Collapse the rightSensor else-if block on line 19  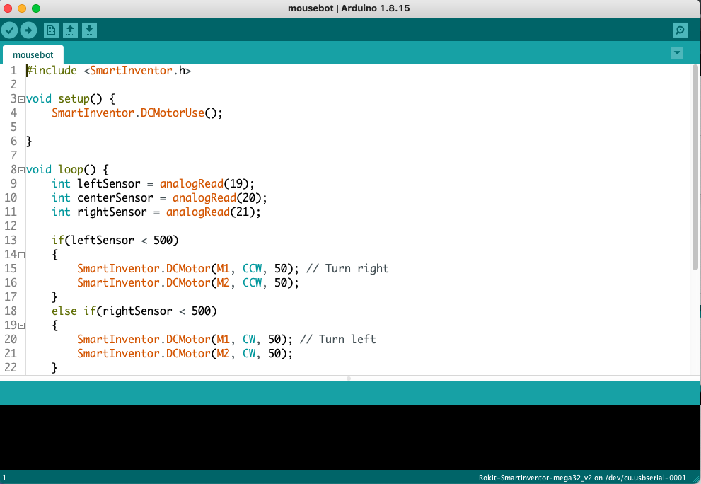(x=22, y=325)
